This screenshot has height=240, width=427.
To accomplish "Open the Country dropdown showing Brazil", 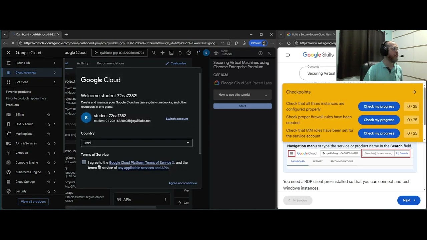I will [136, 143].
